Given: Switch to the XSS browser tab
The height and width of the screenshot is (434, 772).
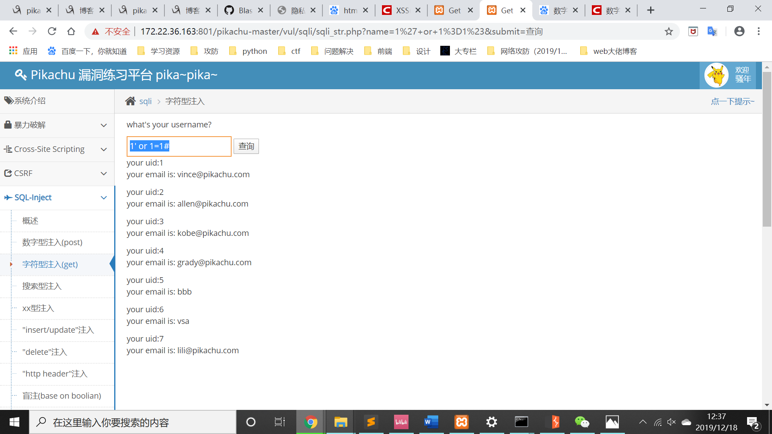Looking at the screenshot, I should pyautogui.click(x=400, y=10).
